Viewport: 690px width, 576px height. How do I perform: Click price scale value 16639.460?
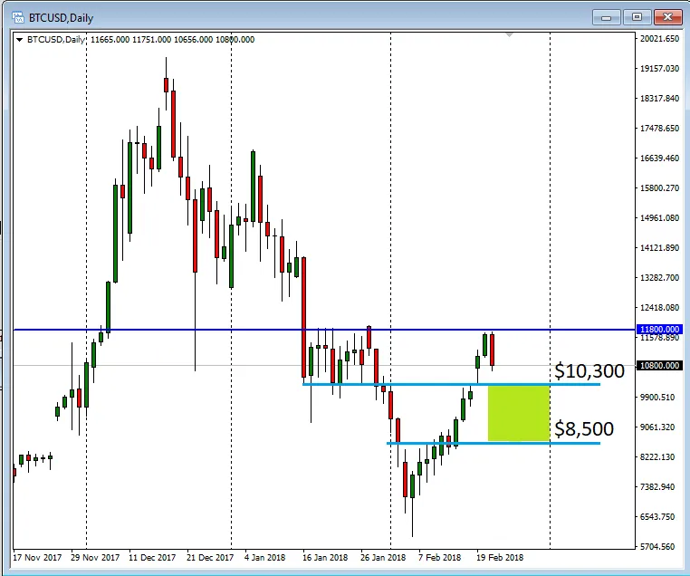(659, 158)
